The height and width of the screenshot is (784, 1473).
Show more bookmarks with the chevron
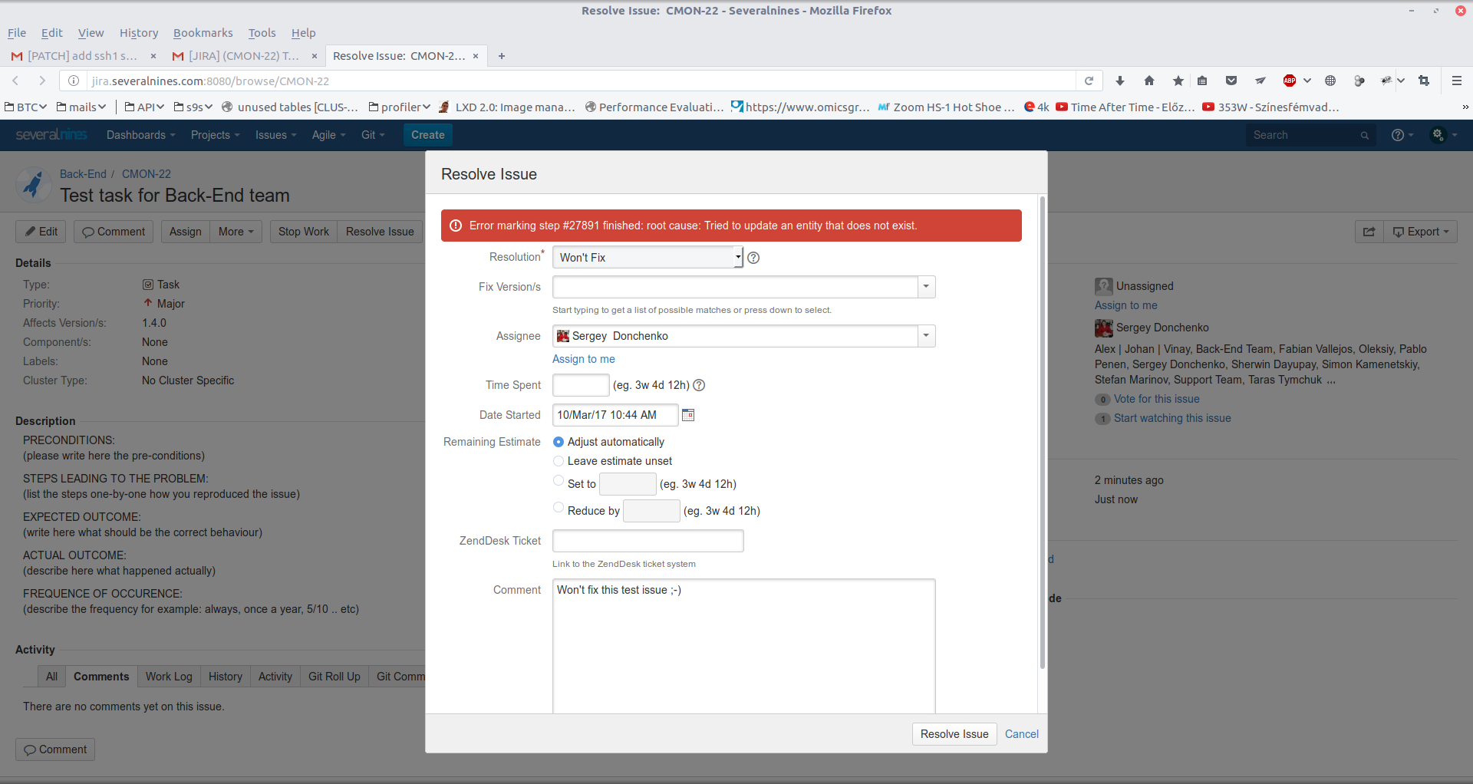(x=1465, y=107)
